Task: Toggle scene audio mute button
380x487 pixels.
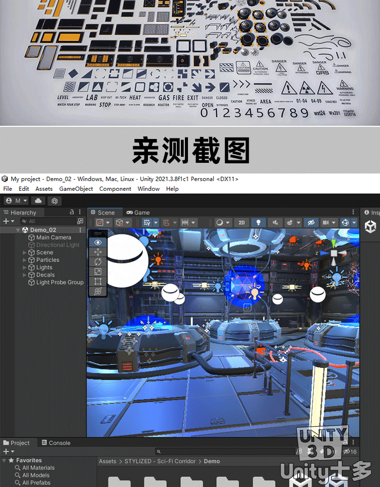Action: pyautogui.click(x=275, y=222)
